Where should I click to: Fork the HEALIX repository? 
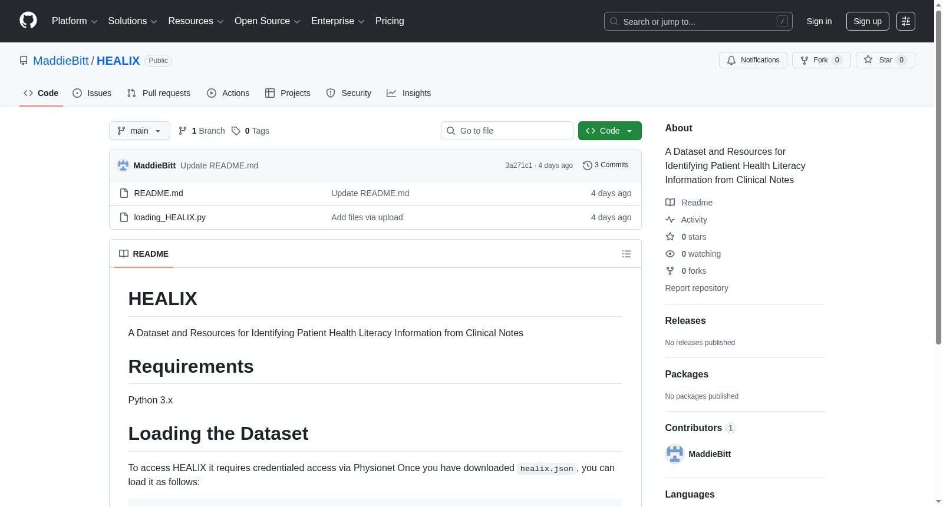click(x=821, y=60)
